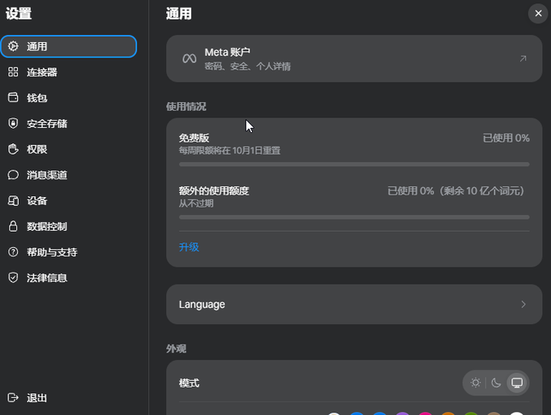551x415 pixels.
Task: Click the 升级 upgrade link
Action: click(x=189, y=247)
